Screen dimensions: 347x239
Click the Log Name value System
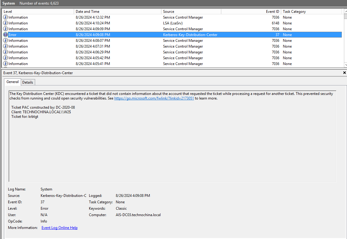46,189
